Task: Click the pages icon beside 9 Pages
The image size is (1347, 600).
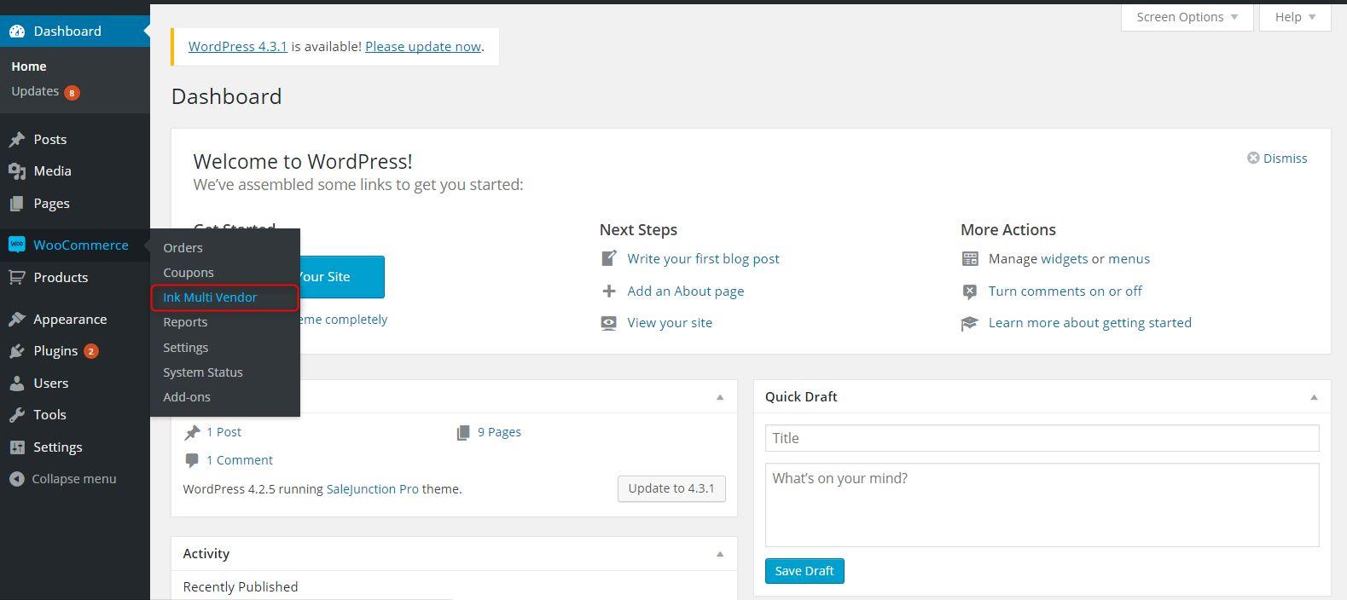Action: point(463,433)
